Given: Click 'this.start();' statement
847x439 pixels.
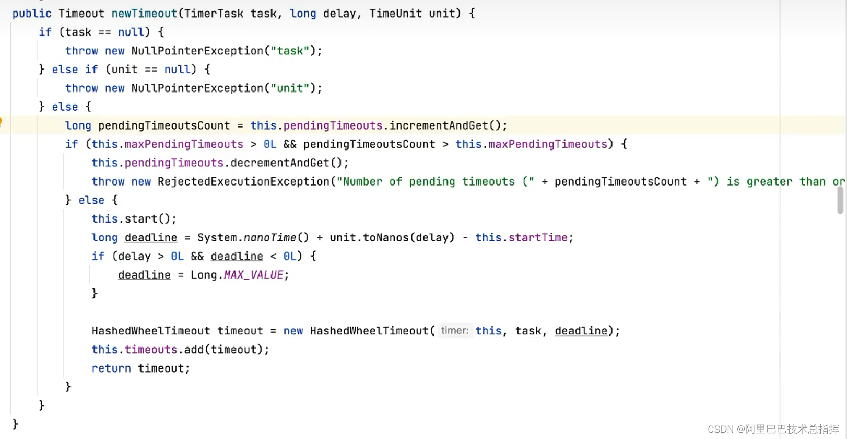Looking at the screenshot, I should pyautogui.click(x=134, y=218).
